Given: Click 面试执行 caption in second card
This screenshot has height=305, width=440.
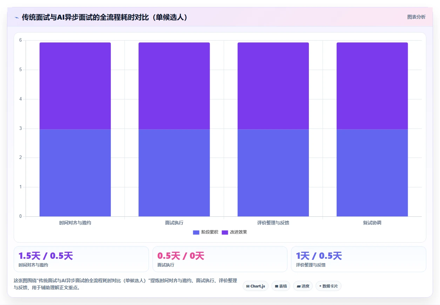Looking at the screenshot, I should [165, 265].
